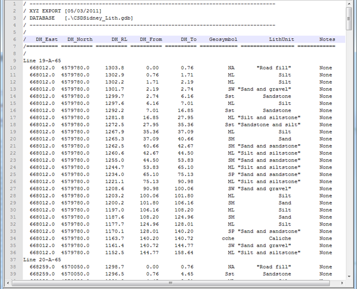Click the "Geosymbol" column header
The image size is (357, 289).
pos(223,39)
